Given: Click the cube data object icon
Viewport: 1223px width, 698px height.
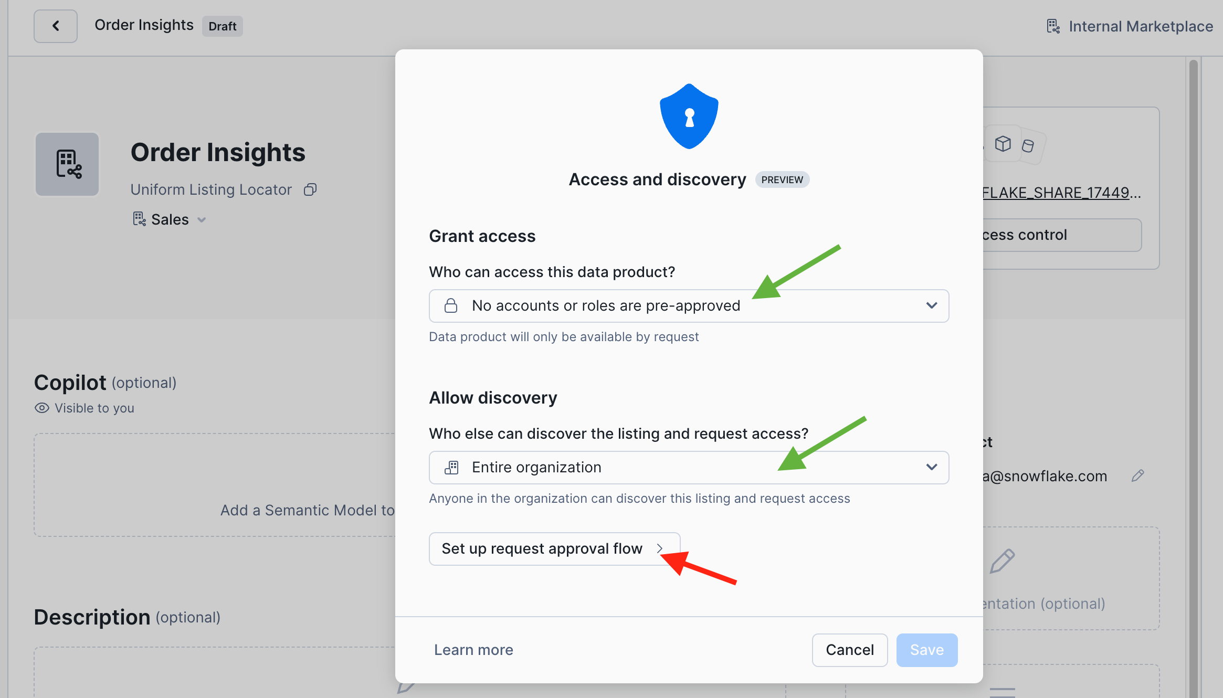Looking at the screenshot, I should click(1003, 143).
